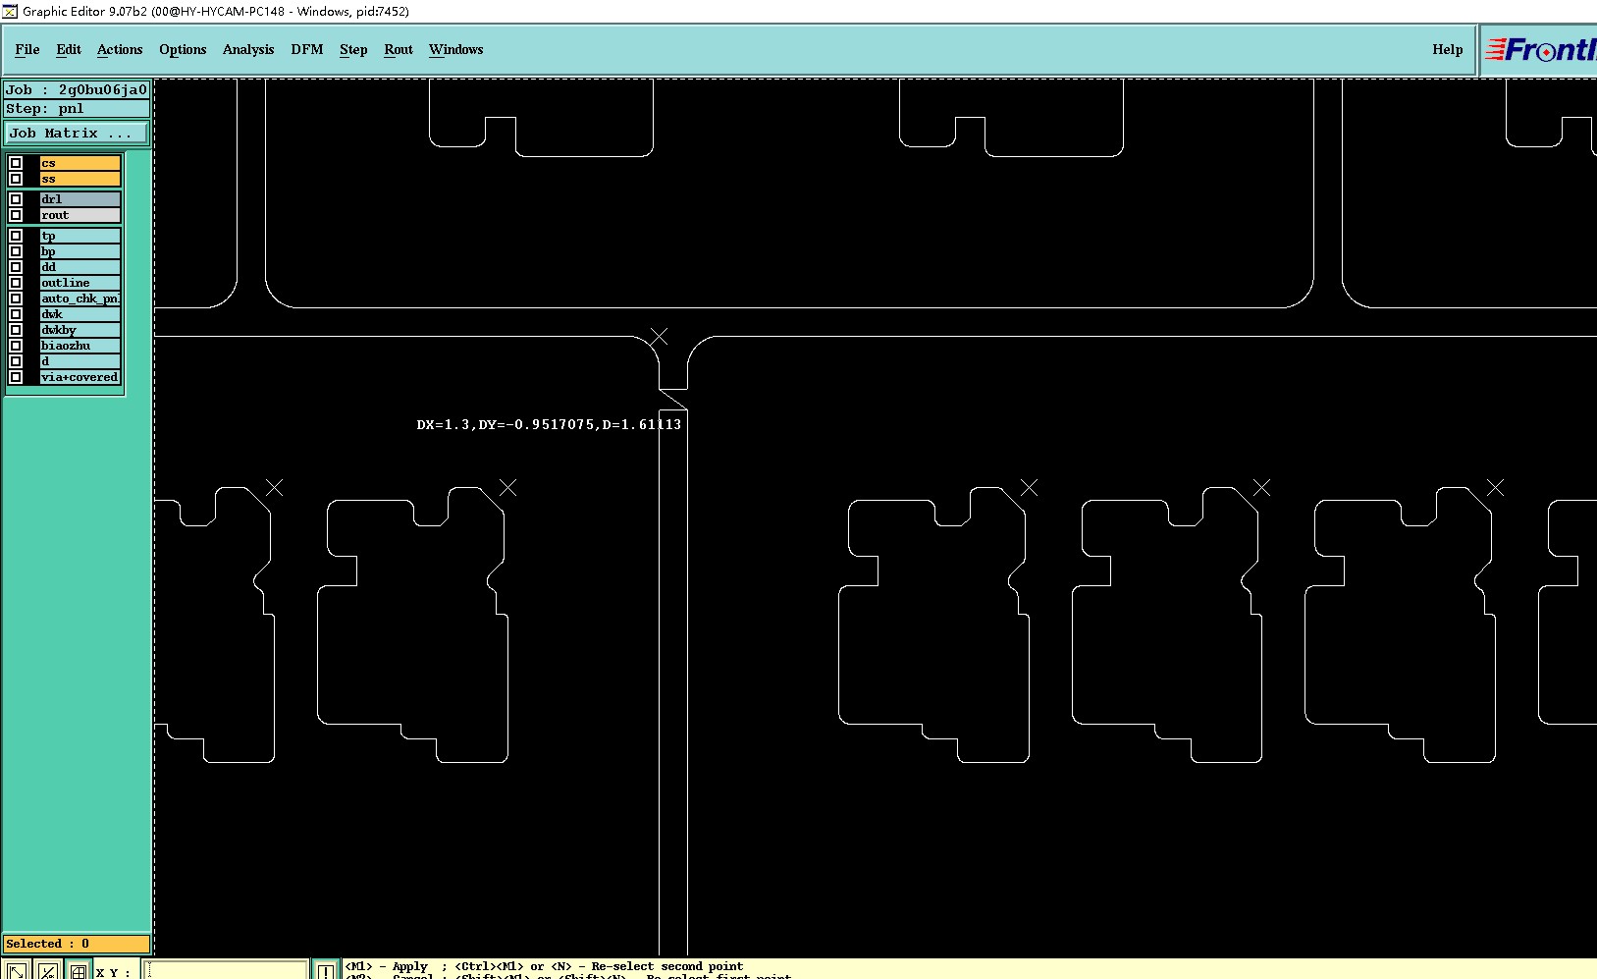Viewport: 1597px width, 979px height.
Task: Toggle display checkbox for biaozhu layer
Action: [16, 346]
